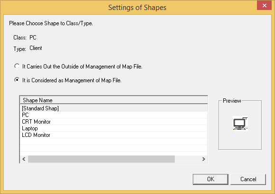
Task: Click the left arrow of horizontal scrollbar
Action: [x=24, y=159]
